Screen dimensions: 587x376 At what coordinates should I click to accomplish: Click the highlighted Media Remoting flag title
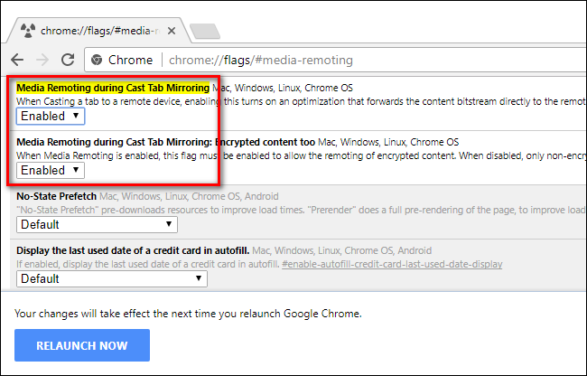pos(113,88)
